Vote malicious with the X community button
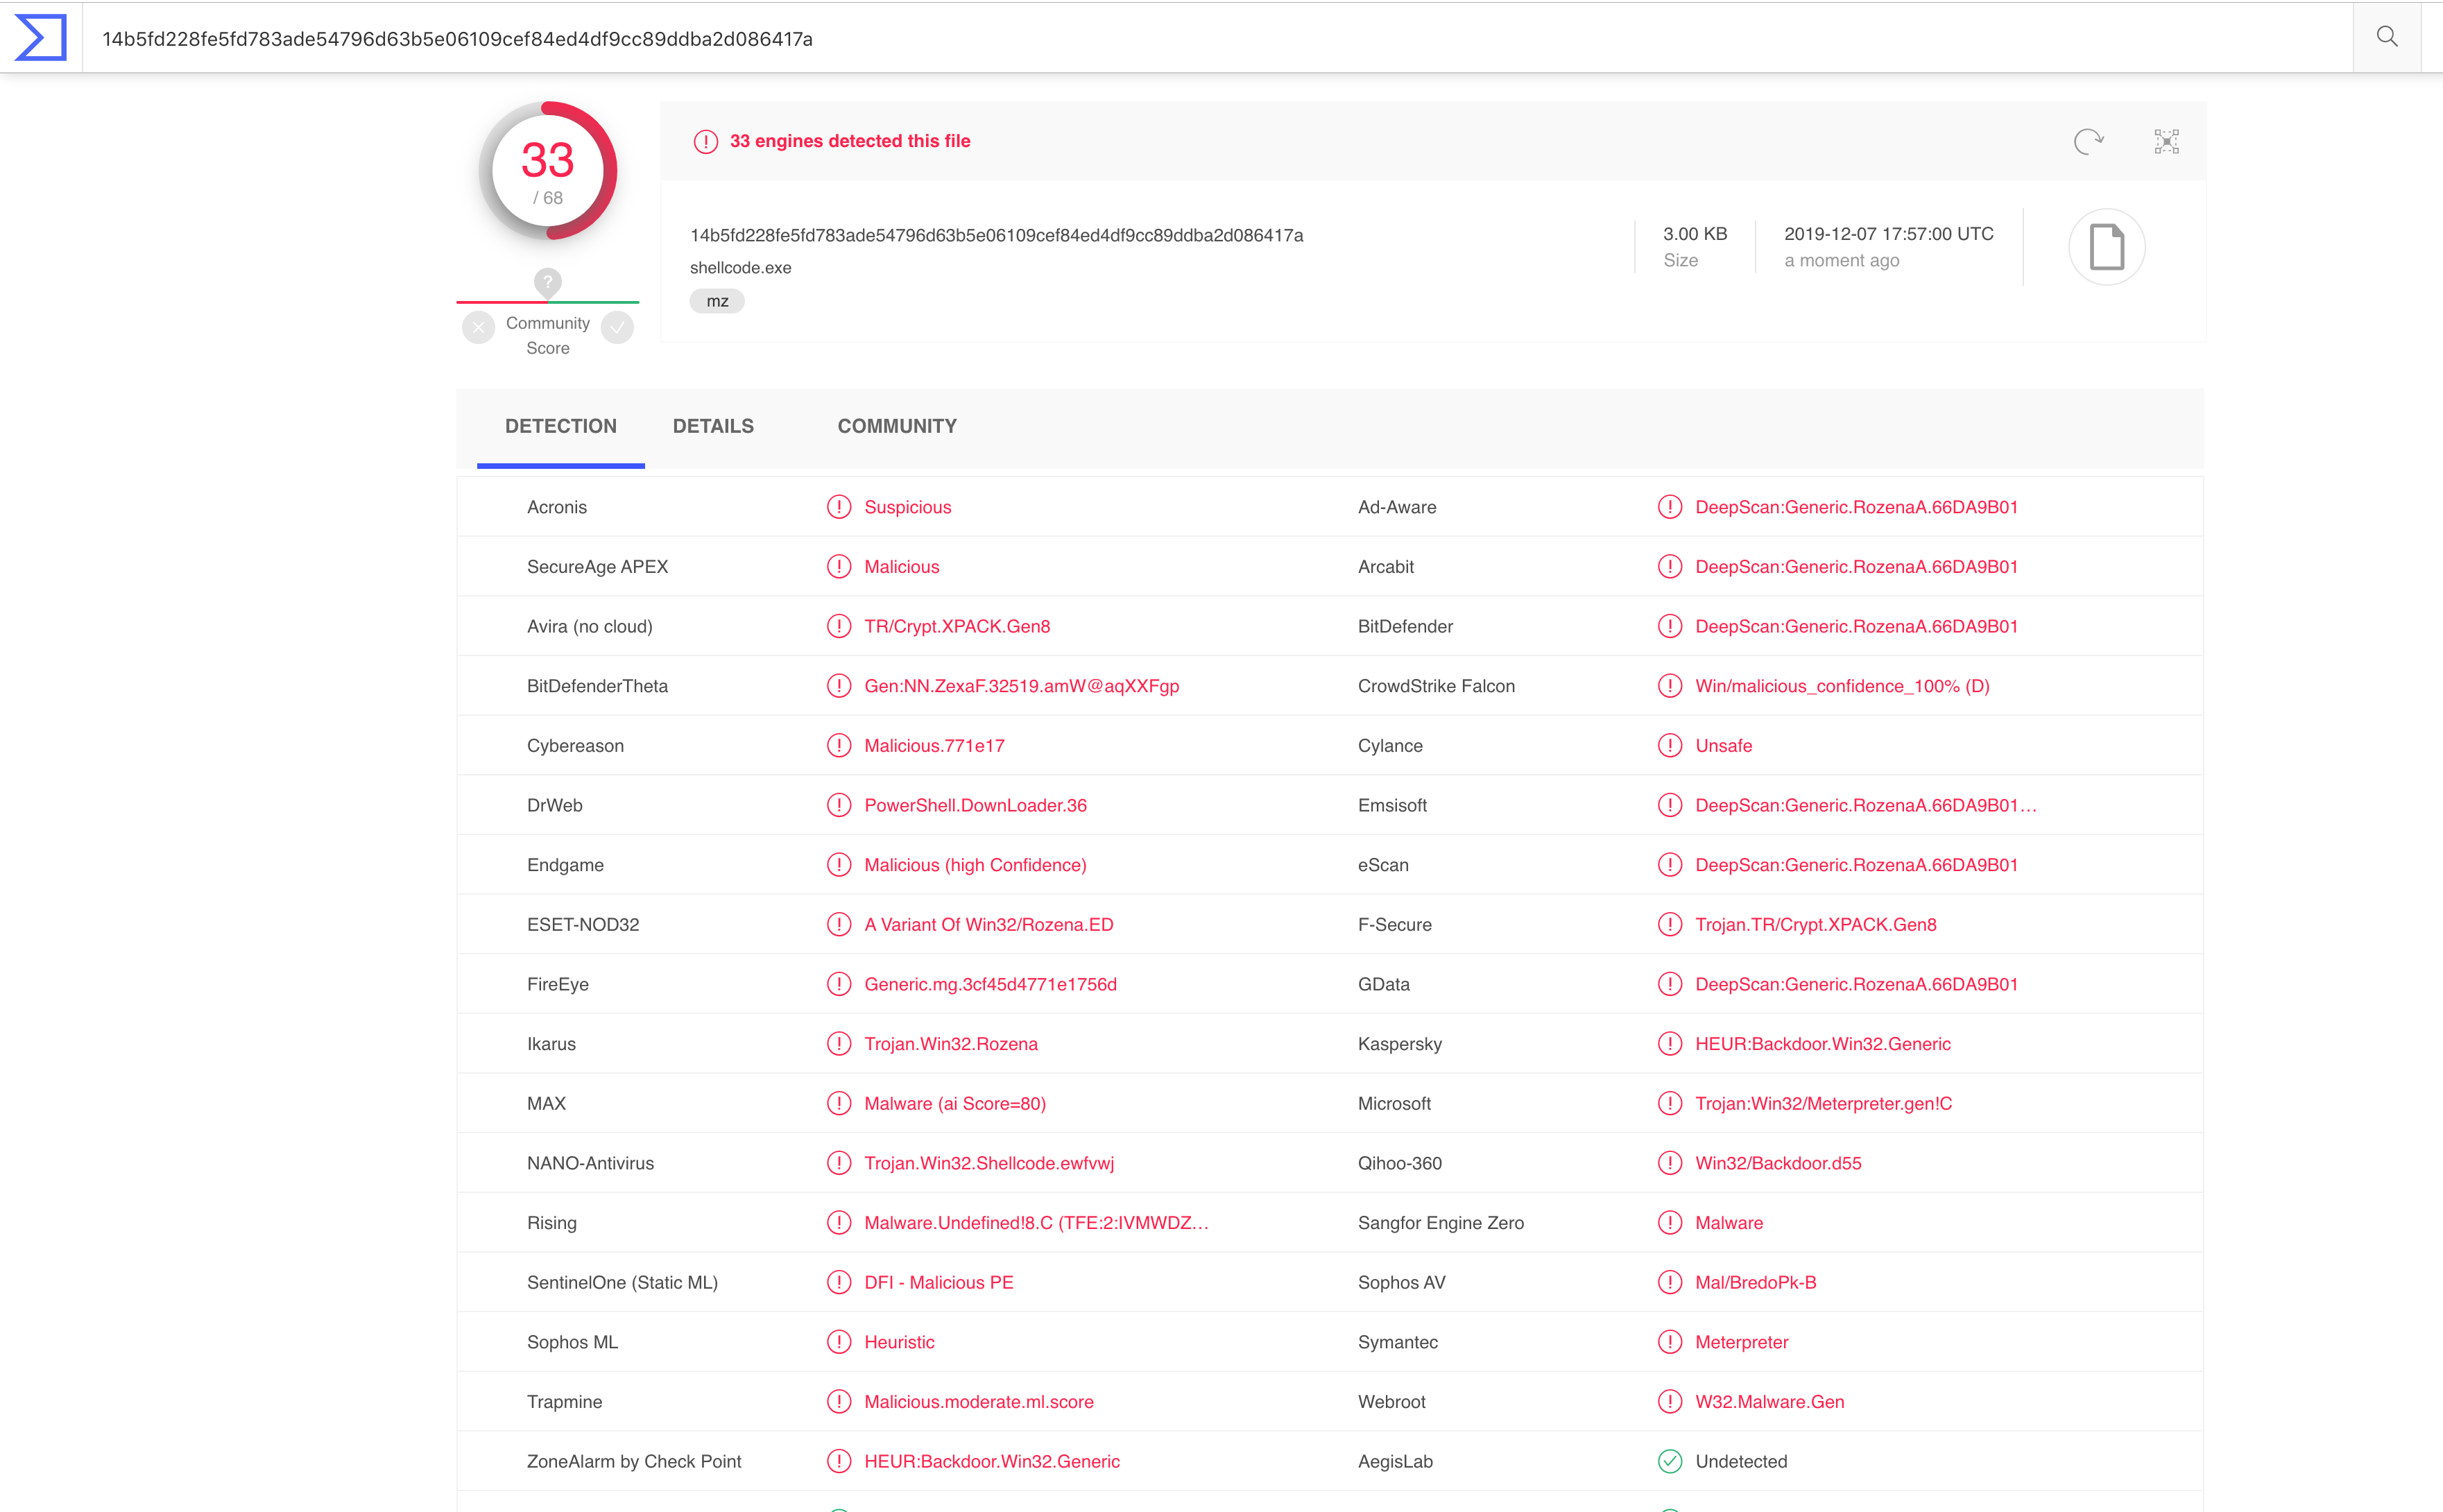Screen dimensions: 2443x1512 click(479, 327)
